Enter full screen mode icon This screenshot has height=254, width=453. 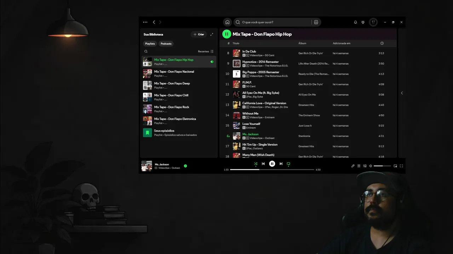tap(401, 166)
